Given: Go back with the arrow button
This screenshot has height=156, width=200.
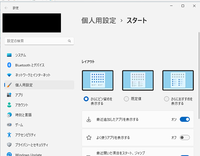Looking at the screenshot, I should 6,8.
